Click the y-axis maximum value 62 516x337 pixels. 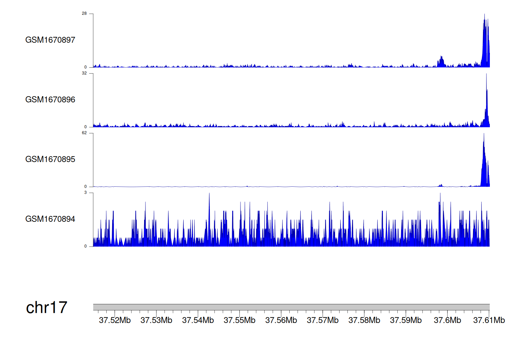click(x=84, y=133)
